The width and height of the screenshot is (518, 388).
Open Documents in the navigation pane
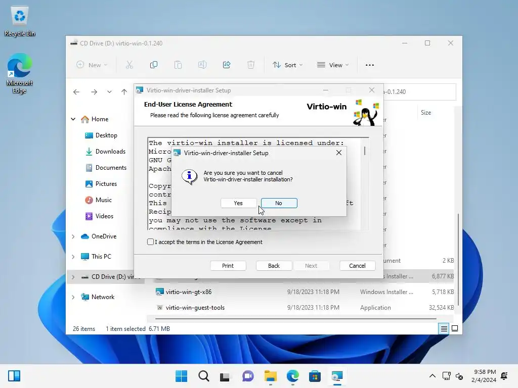[111, 168]
